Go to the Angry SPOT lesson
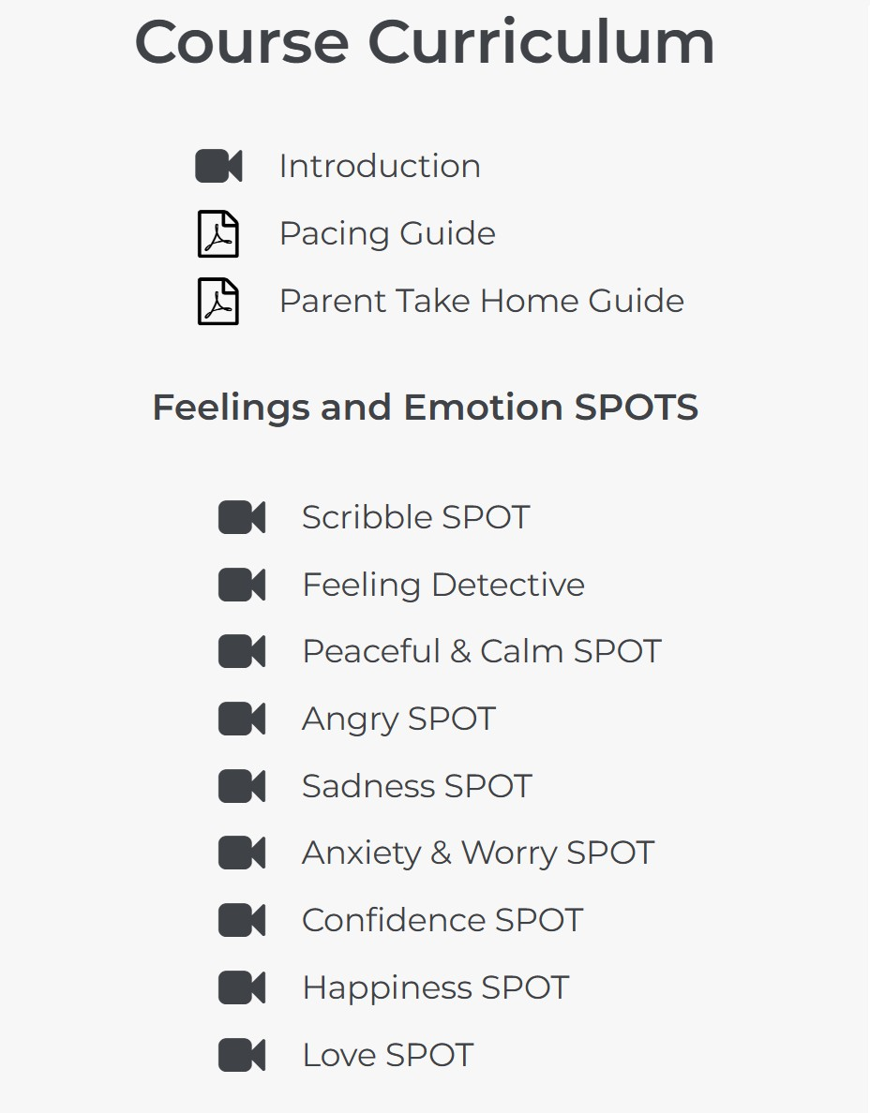Viewport: 870px width, 1113px height. 398,720
